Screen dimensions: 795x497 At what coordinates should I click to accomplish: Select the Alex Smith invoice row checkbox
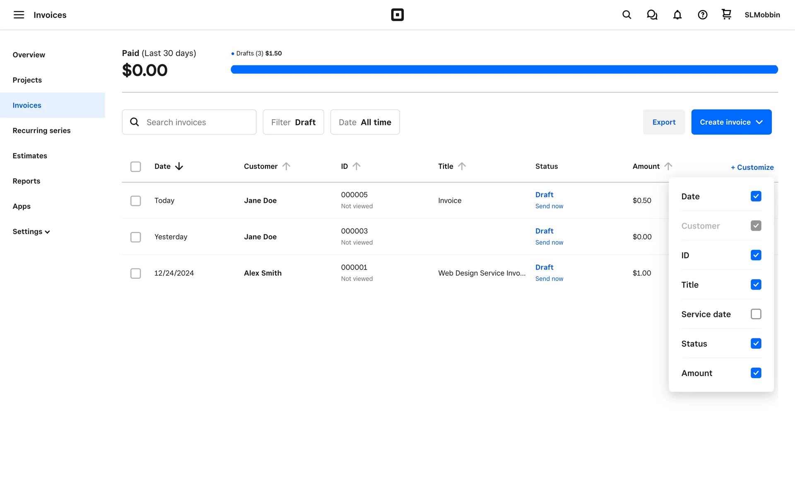pos(135,273)
